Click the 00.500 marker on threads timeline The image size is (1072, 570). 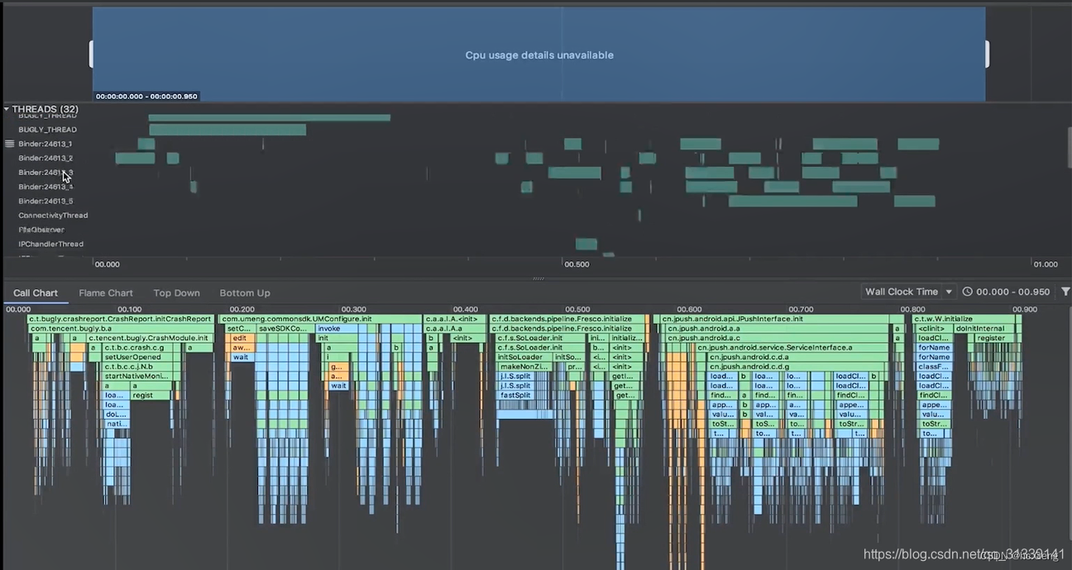coord(577,264)
